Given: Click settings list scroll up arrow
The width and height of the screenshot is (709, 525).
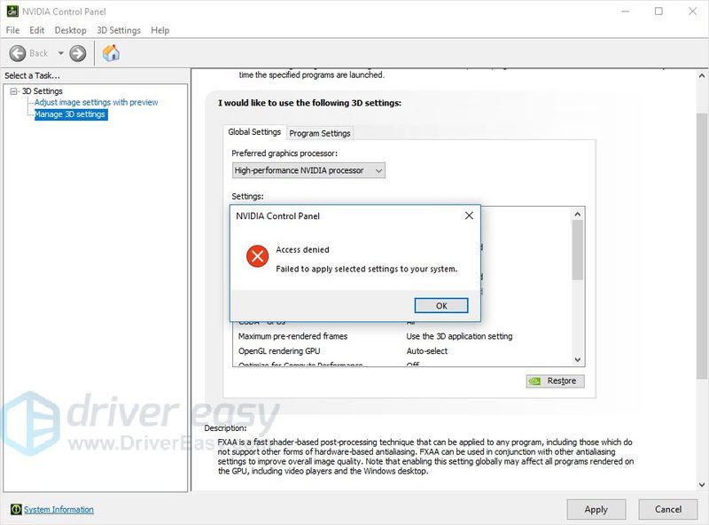Looking at the screenshot, I should pyautogui.click(x=578, y=214).
